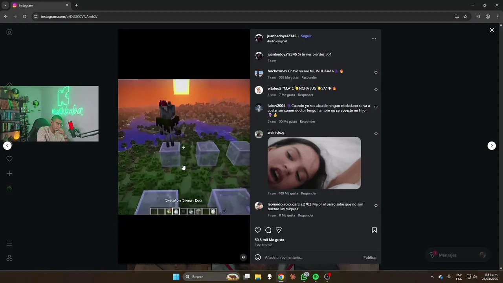Click the Minecraft video to pause it
Screen dimensions: 503x283
184,147
